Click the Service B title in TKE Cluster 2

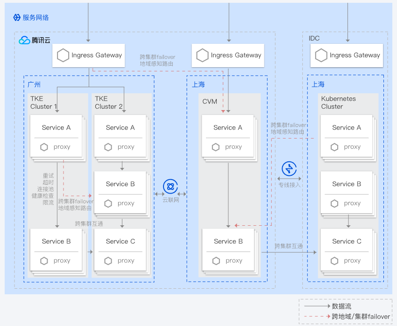(120, 184)
